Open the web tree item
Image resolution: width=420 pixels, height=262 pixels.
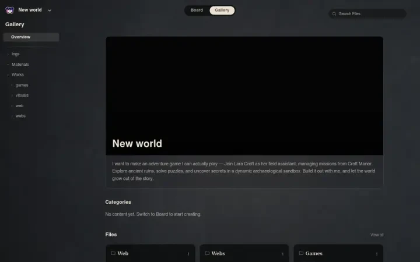(x=19, y=105)
